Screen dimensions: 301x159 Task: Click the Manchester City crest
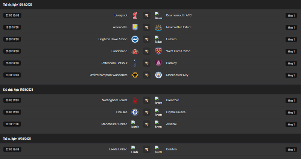point(158,75)
